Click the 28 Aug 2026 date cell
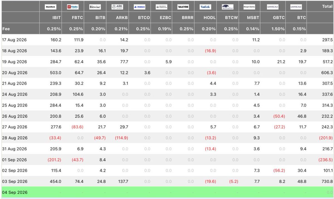The height and width of the screenshot is (199, 334). click(14, 138)
